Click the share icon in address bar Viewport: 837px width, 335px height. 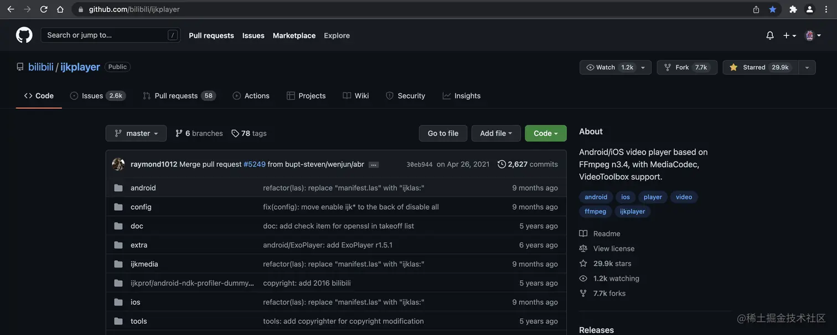[756, 9]
